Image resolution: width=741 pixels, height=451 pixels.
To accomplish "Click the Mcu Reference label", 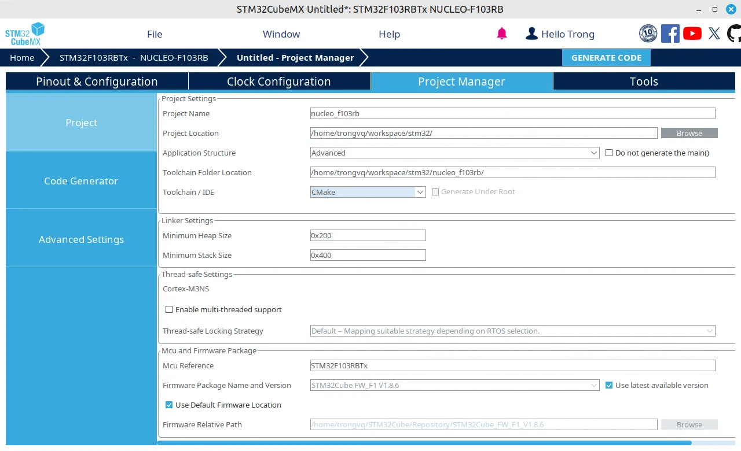I will [x=188, y=365].
